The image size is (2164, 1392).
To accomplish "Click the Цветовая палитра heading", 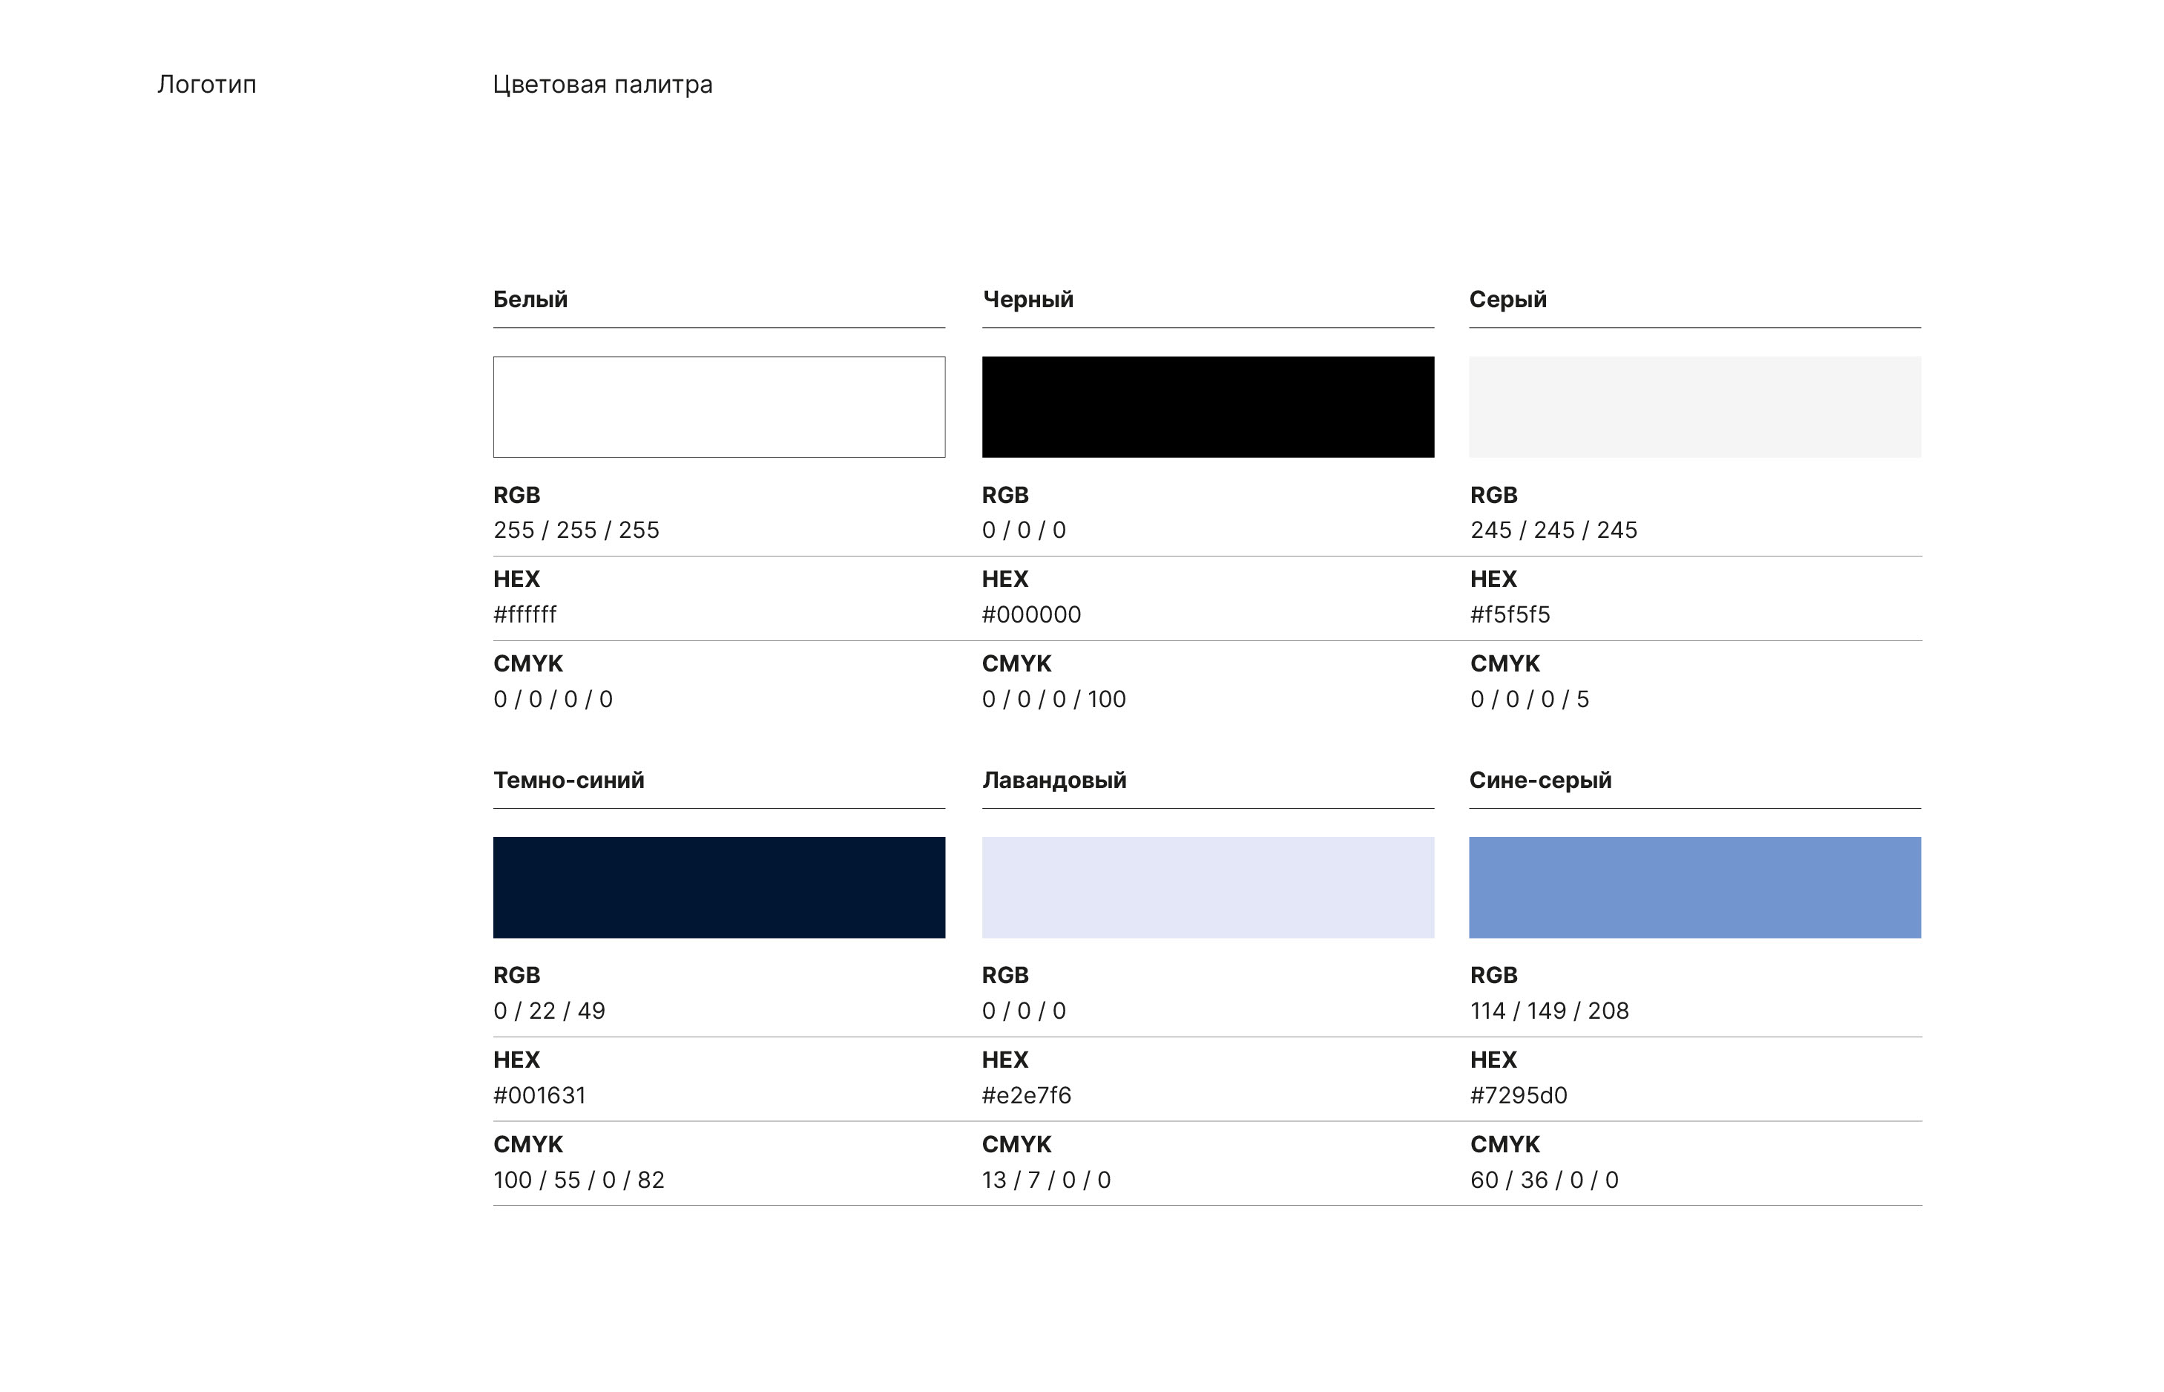I will pyautogui.click(x=602, y=84).
